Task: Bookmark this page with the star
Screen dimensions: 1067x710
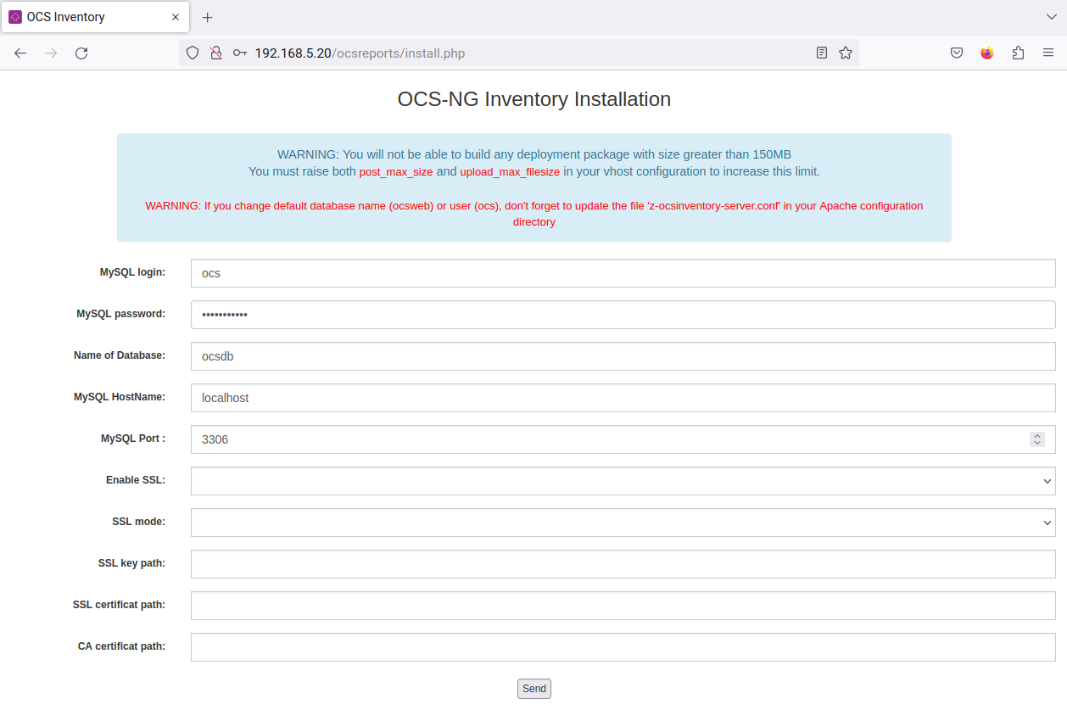Action: 846,53
